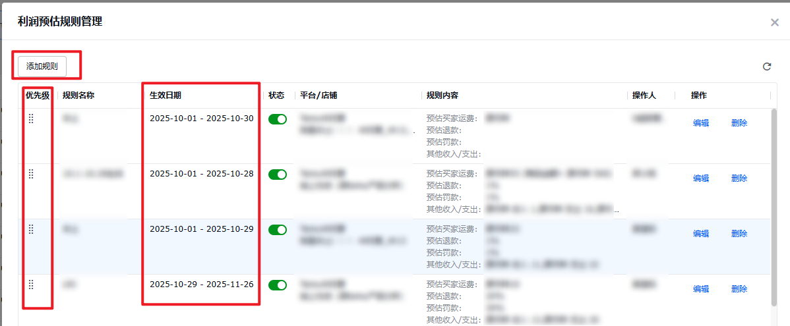Toggle status switch for rule ending 2025-10-30
The width and height of the screenshot is (790, 326).
[278, 119]
